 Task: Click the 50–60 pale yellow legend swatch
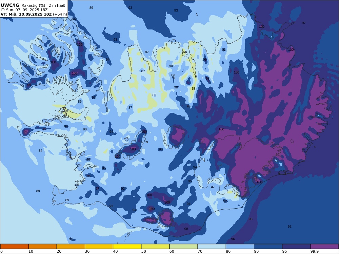tap(155, 247)
